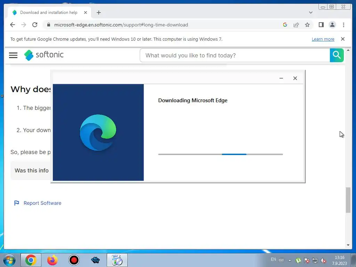Dismiss the Windows 7 update notification bar
This screenshot has width=356, height=267.
click(342, 39)
